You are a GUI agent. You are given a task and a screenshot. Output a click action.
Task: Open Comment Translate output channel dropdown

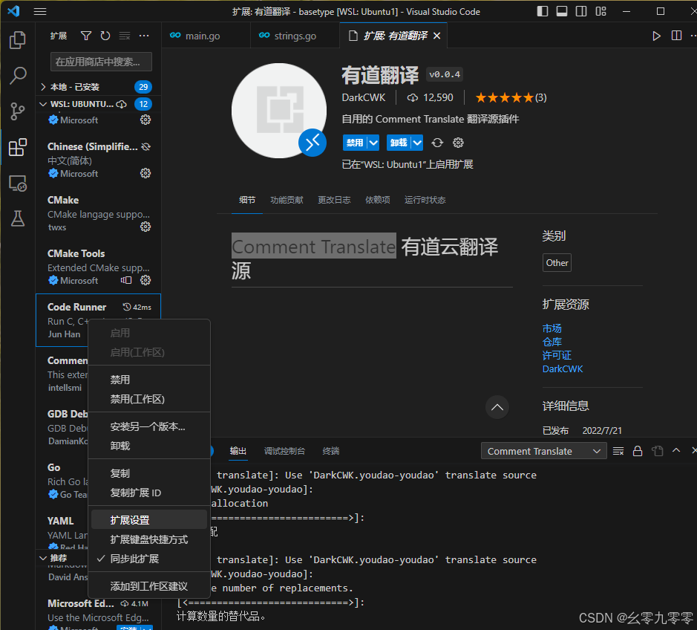pos(543,451)
